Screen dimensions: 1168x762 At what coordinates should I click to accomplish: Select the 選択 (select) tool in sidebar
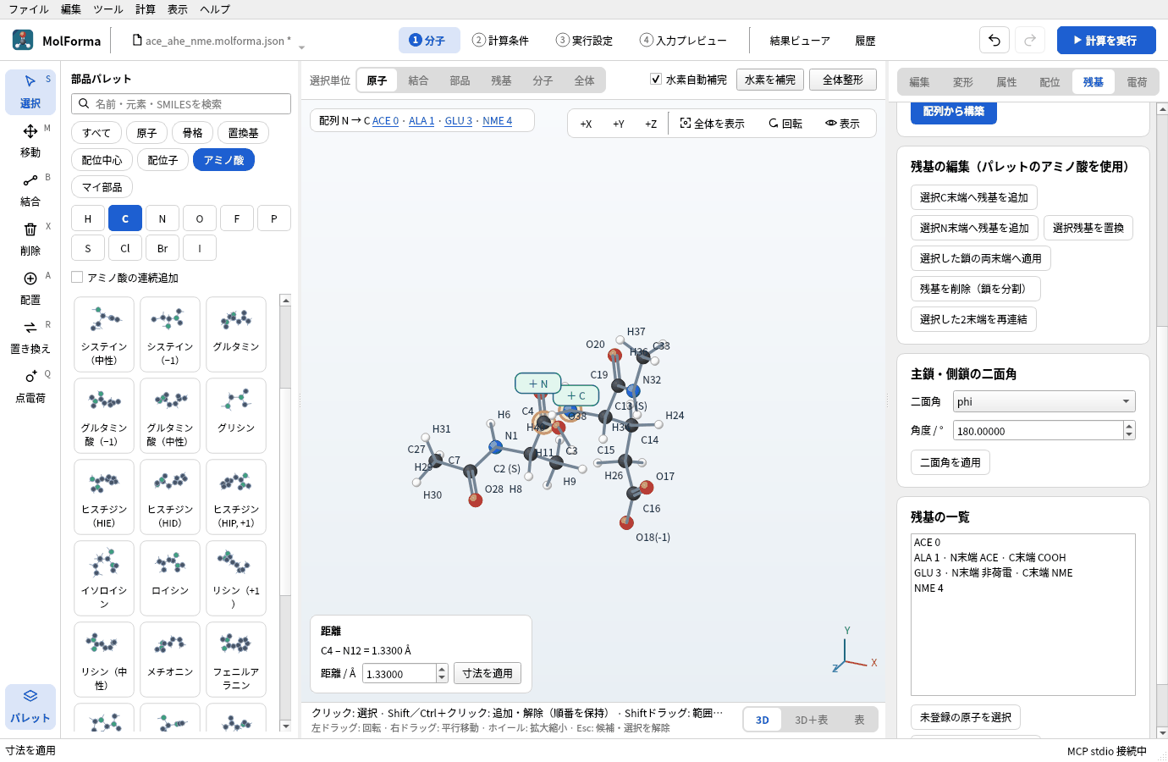(x=30, y=91)
